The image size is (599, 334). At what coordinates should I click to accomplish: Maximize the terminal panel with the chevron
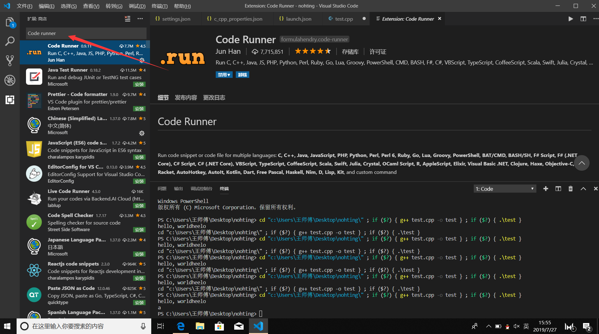[x=583, y=189]
